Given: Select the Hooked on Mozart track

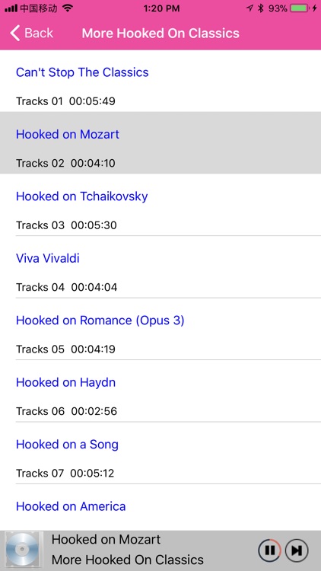Looking at the screenshot, I should coord(160,143).
